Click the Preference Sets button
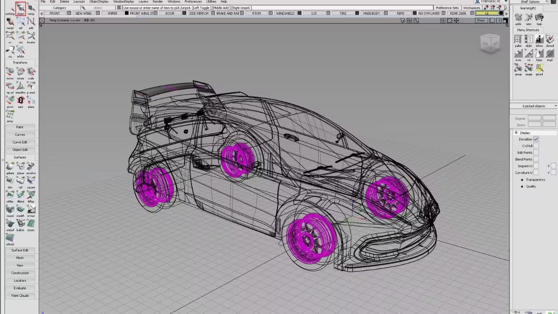558x314 pixels. click(448, 8)
